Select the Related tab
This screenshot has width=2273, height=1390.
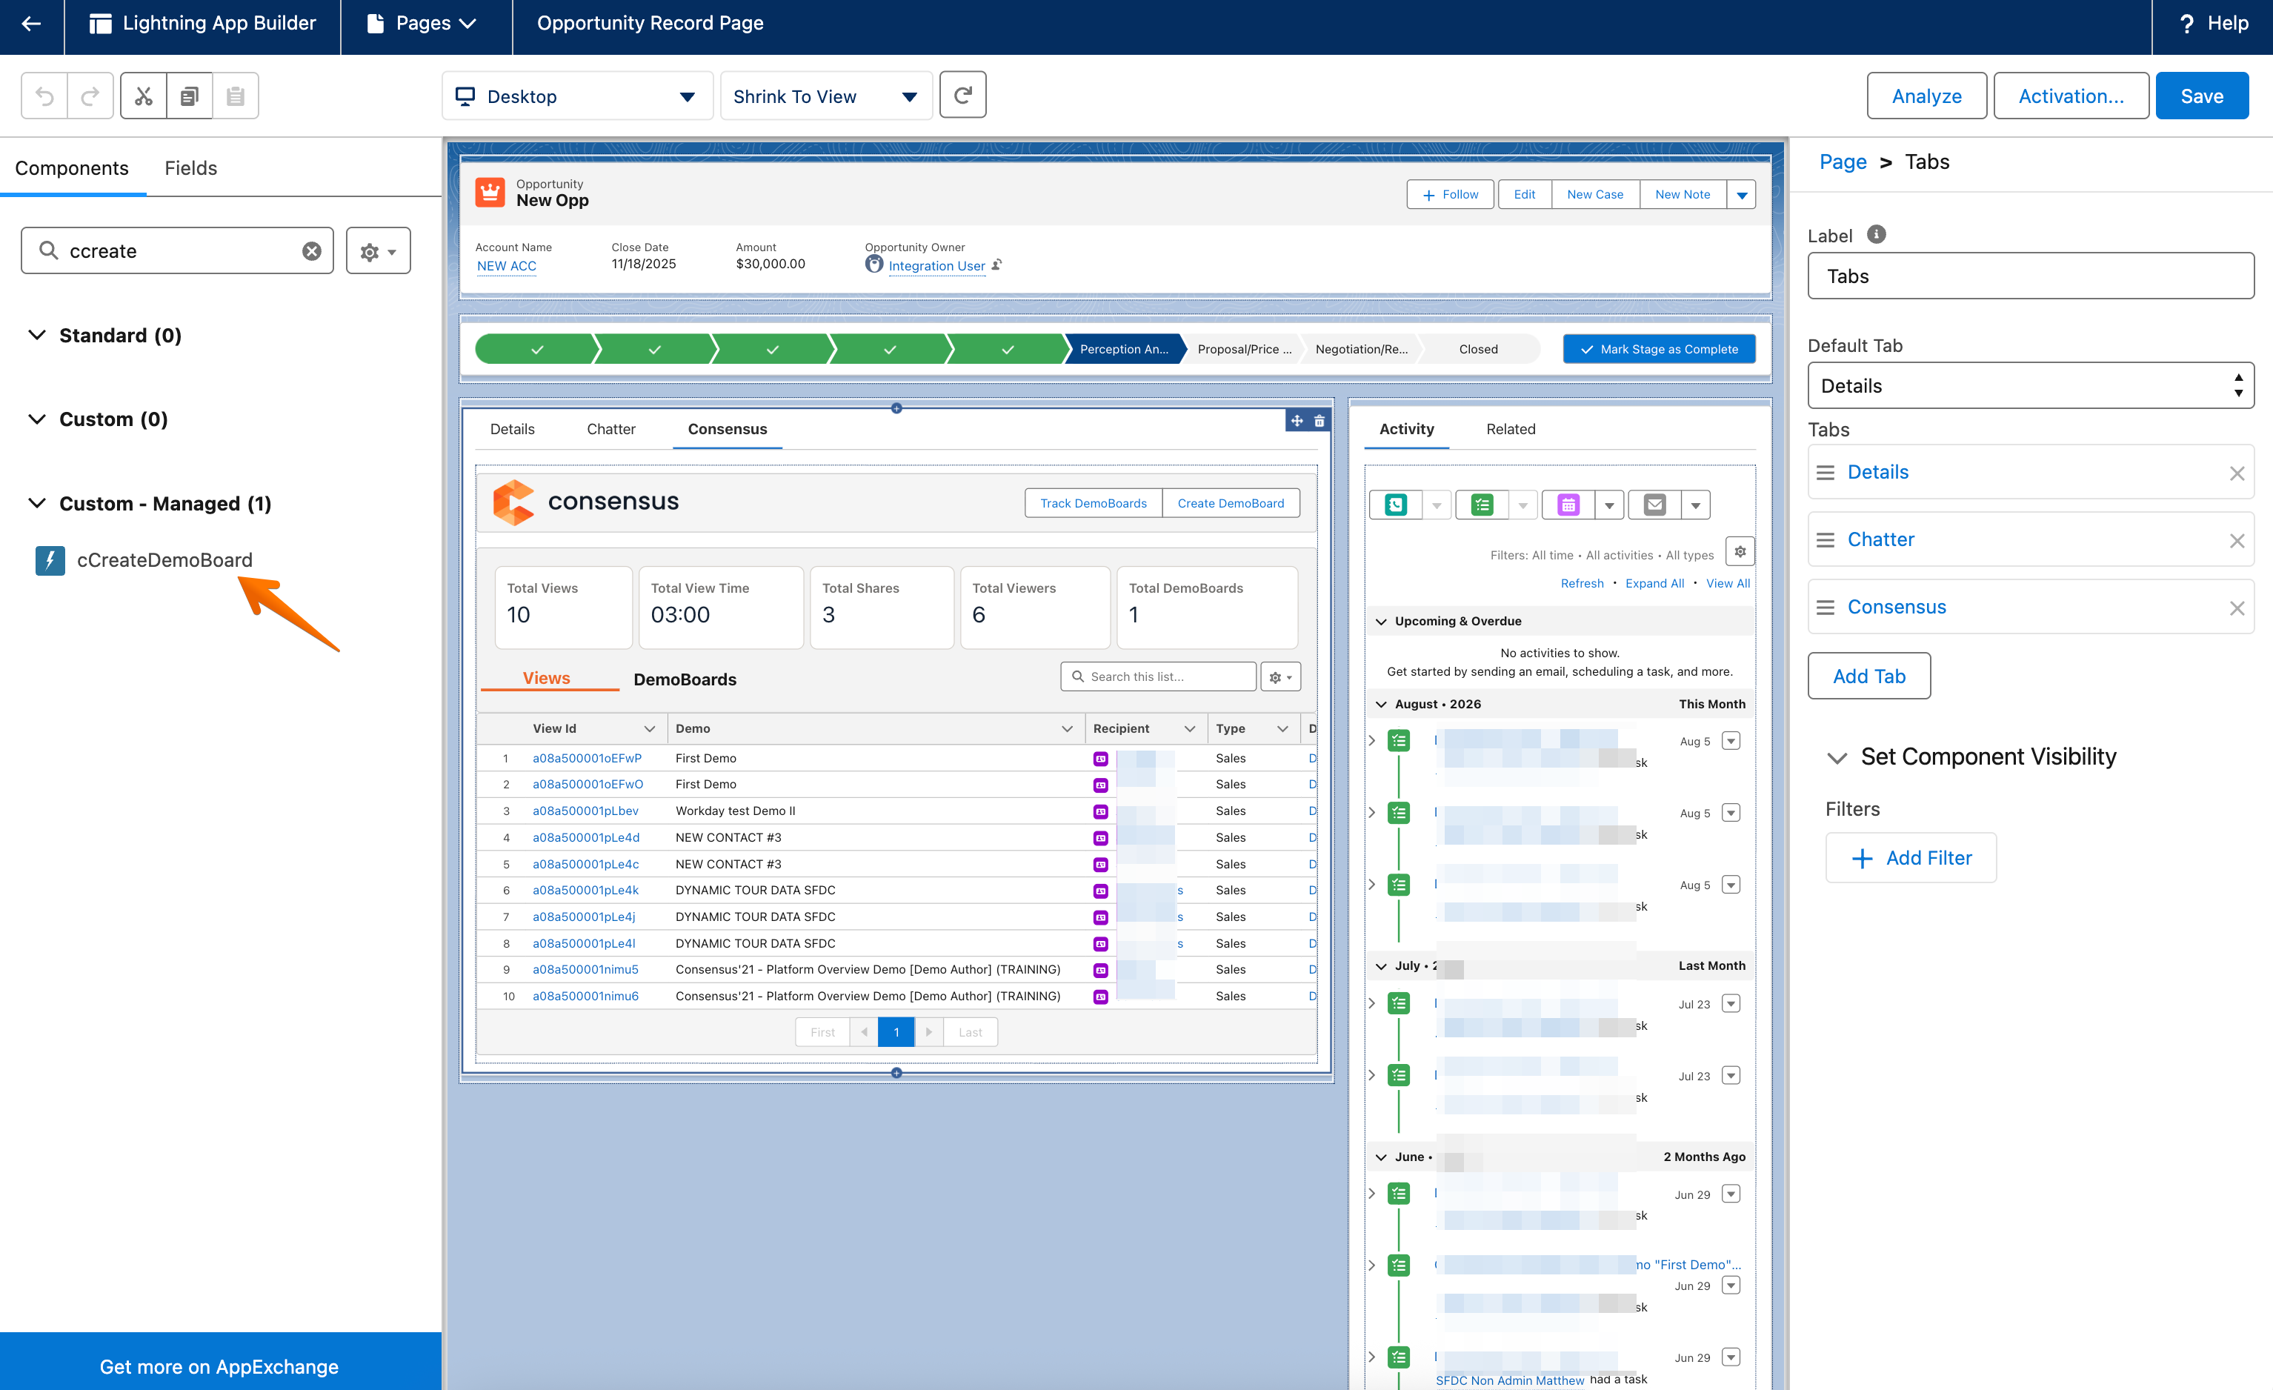pyautogui.click(x=1510, y=429)
